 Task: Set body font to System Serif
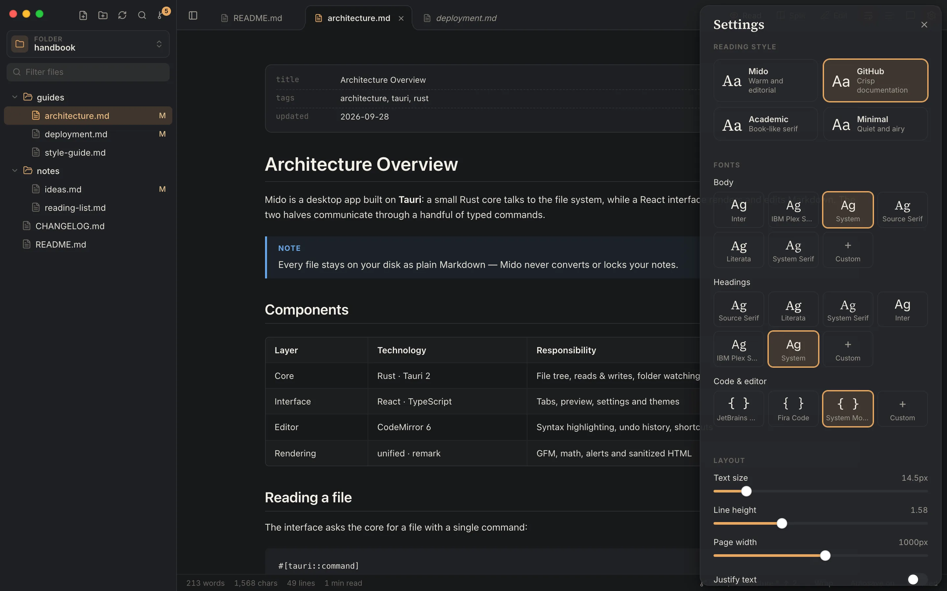[793, 250]
